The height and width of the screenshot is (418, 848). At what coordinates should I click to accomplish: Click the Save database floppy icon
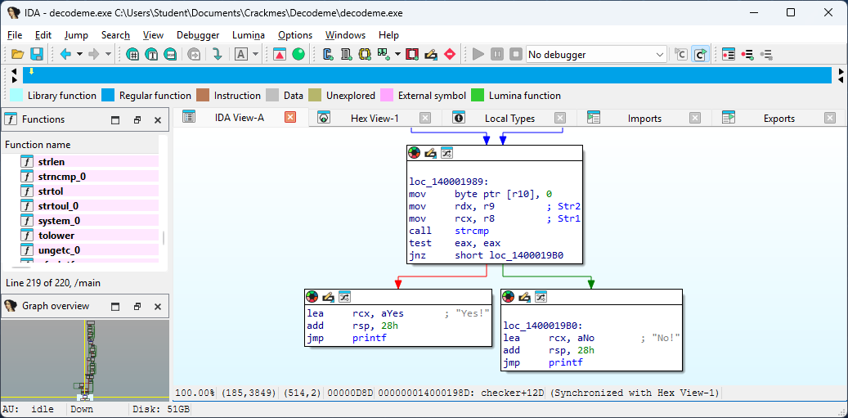coord(37,55)
